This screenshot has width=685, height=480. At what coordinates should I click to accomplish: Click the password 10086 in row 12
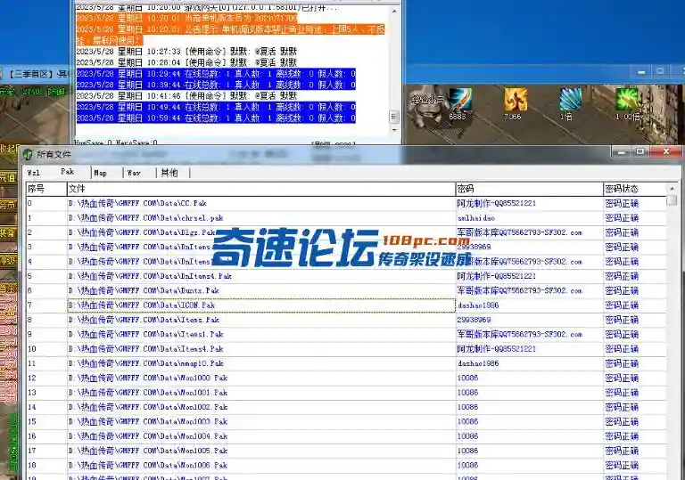pyautogui.click(x=467, y=378)
